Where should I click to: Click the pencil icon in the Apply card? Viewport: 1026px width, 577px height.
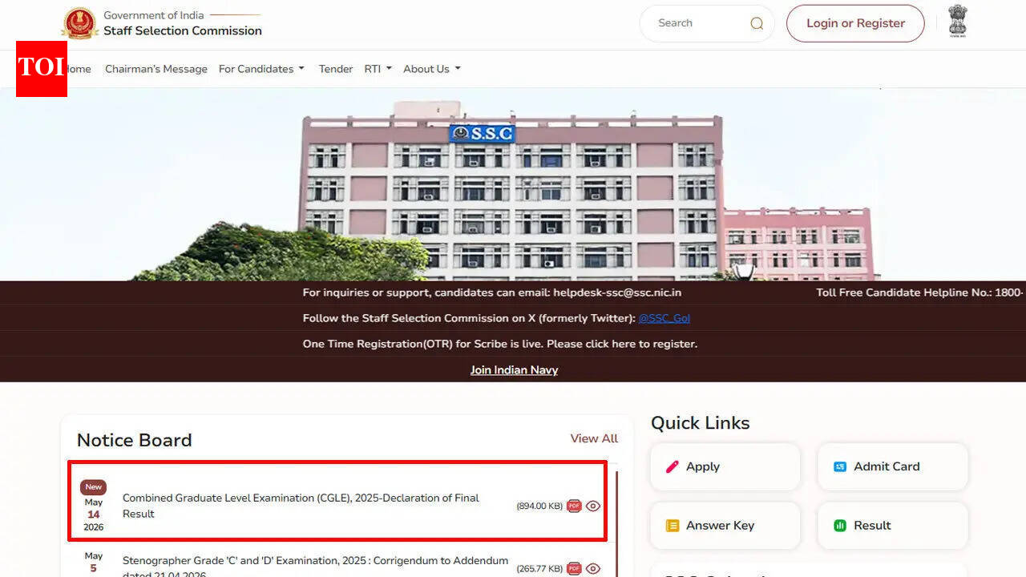pos(673,466)
